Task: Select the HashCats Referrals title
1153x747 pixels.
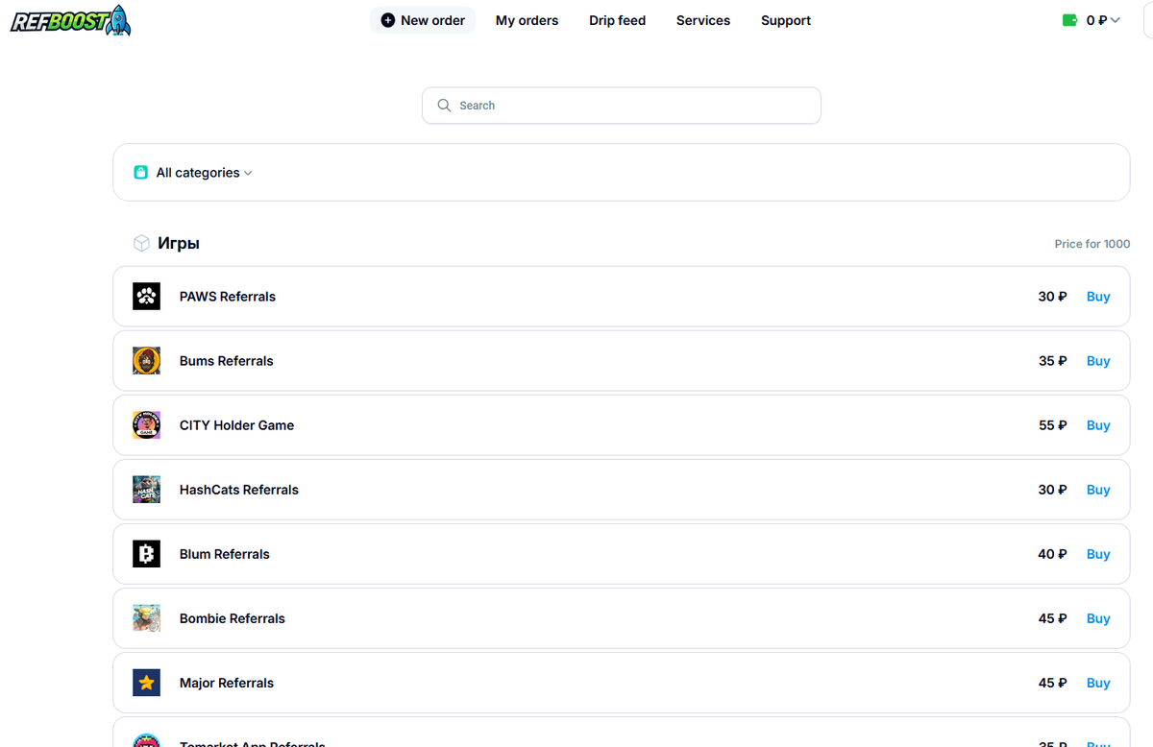Action: click(x=239, y=490)
